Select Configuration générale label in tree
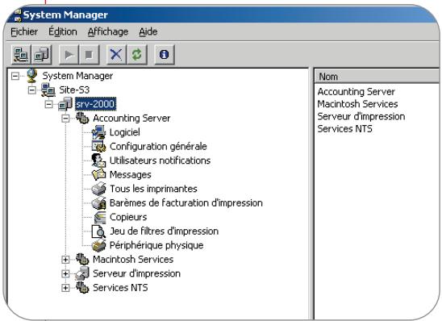The width and height of the screenshot is (442, 321). tap(158, 146)
